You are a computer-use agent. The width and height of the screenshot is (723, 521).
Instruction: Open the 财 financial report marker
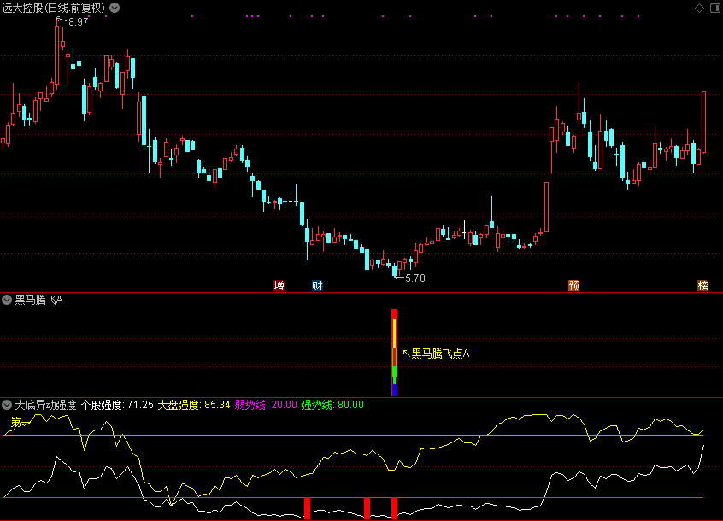pyautogui.click(x=317, y=285)
